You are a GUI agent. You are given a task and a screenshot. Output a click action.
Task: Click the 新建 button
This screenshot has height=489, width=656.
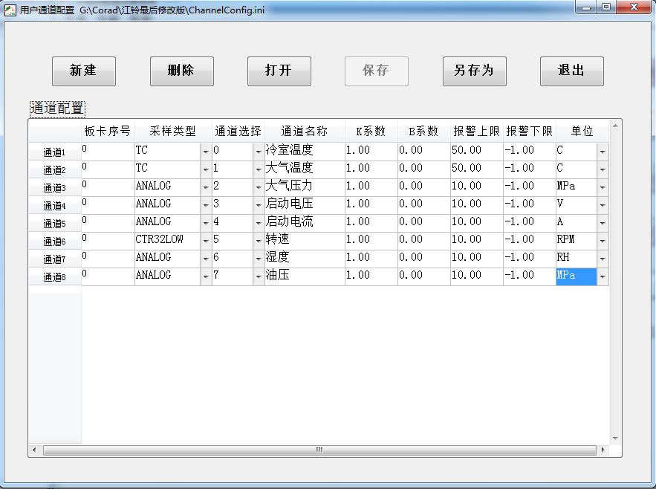click(x=84, y=71)
